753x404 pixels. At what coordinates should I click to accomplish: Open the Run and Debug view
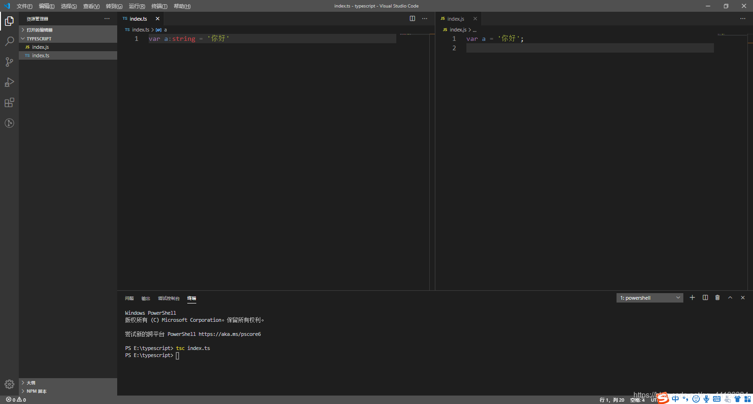(9, 82)
